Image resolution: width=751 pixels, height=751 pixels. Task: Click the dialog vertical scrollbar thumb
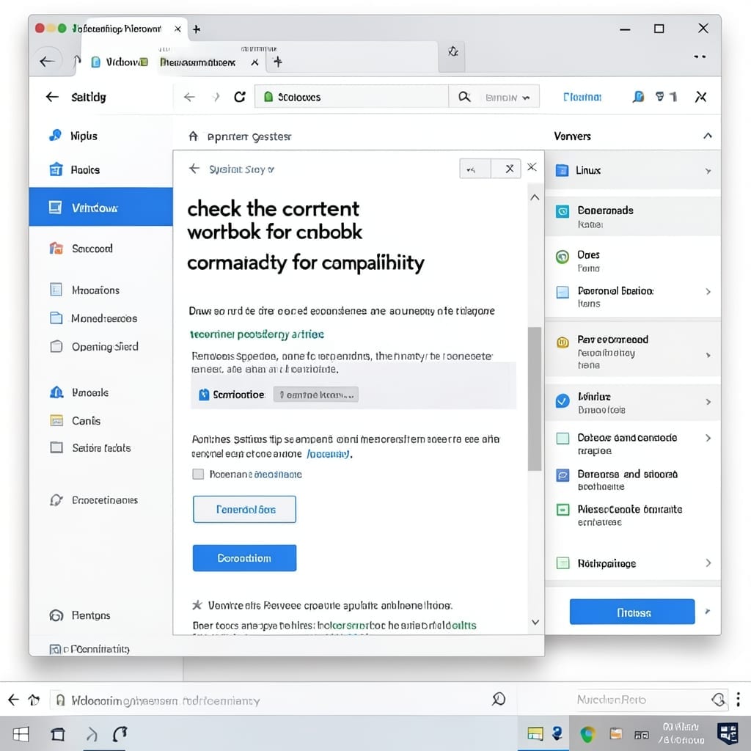click(x=535, y=398)
